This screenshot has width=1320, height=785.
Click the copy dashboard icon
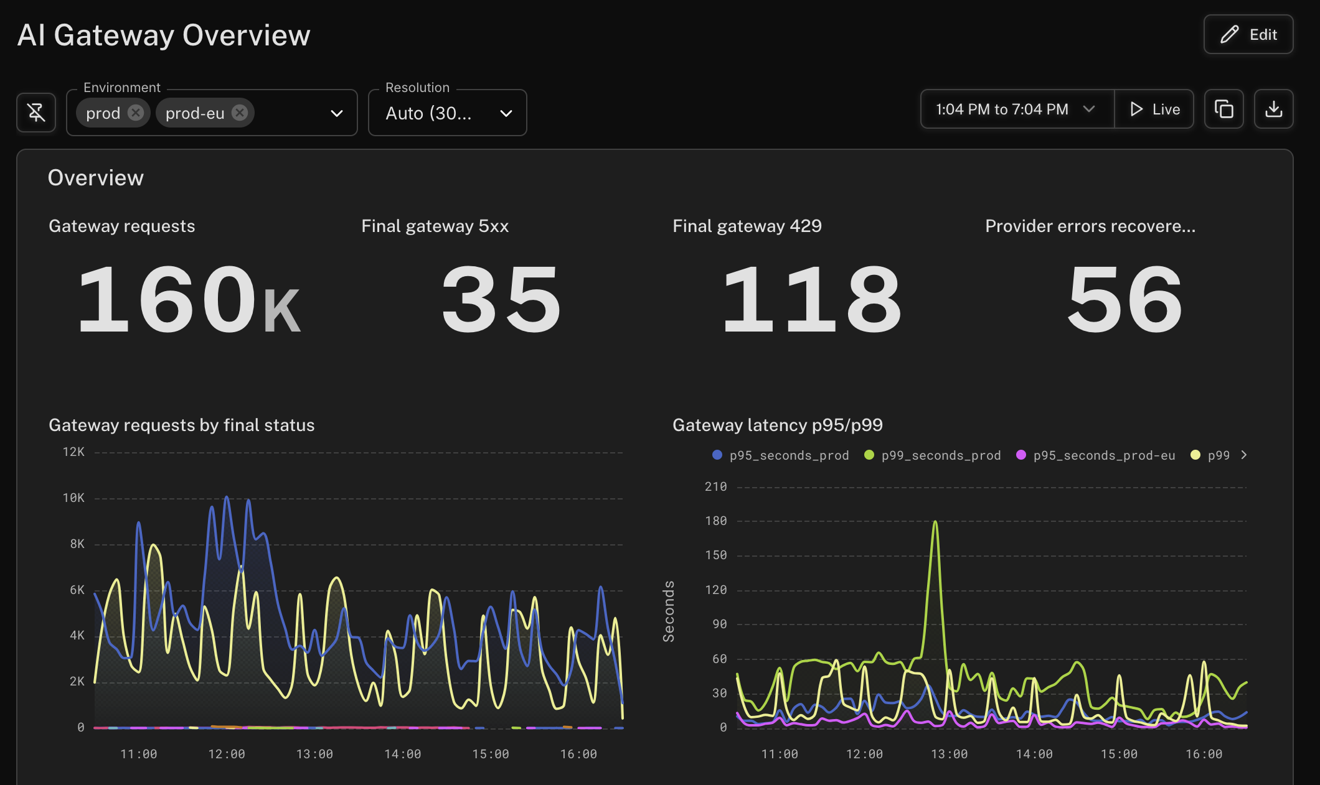(x=1223, y=109)
